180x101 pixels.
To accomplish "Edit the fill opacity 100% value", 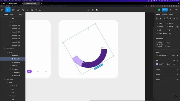I will 168,64.
